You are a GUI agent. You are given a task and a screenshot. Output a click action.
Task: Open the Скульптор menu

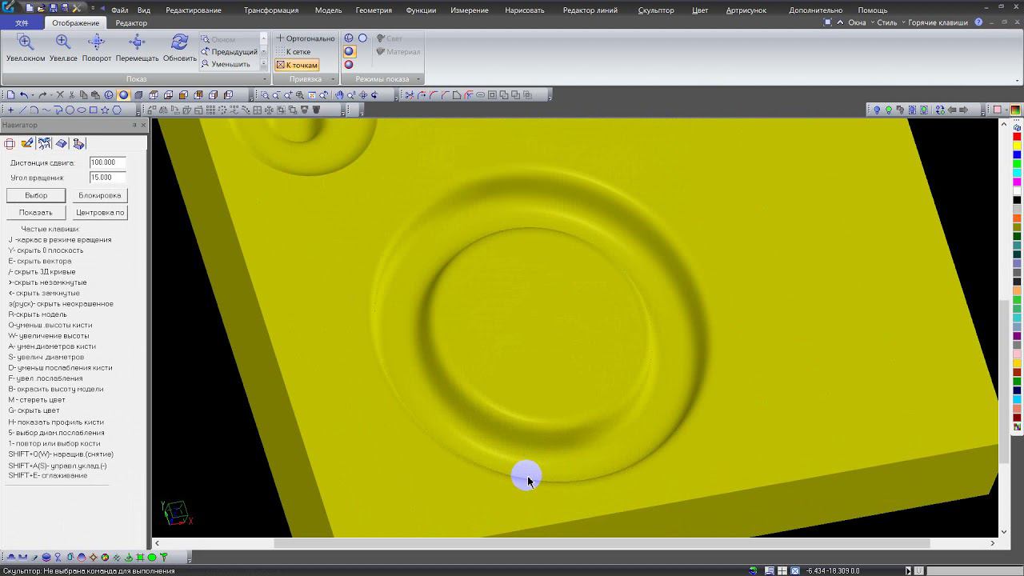pos(655,10)
